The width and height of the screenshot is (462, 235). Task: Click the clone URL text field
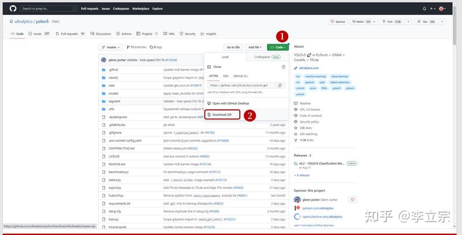[x=241, y=85]
